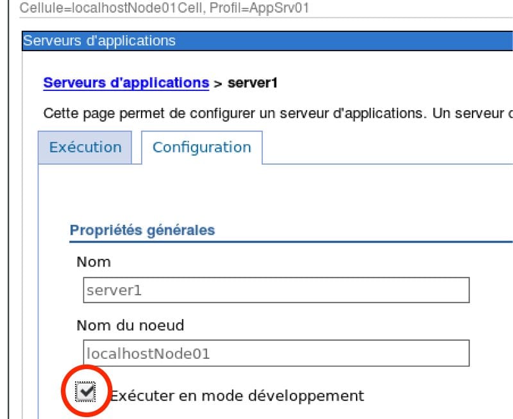Click the Exécuter en mode développement label
The width and height of the screenshot is (513, 419).
point(237,395)
